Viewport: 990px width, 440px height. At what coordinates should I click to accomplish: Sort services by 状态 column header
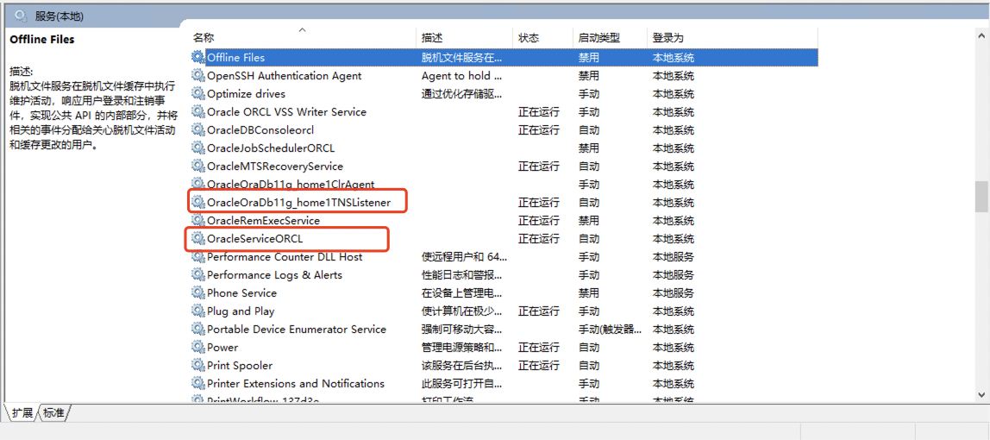tap(529, 38)
